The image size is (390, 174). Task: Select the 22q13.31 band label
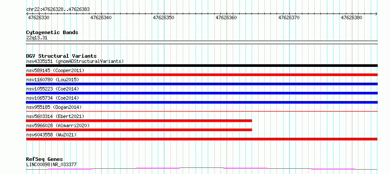pos(37,38)
